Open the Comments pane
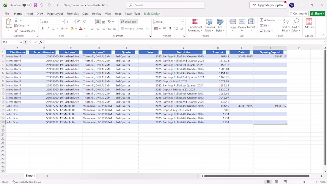The height and width of the screenshot is (184, 327). [x=299, y=13]
